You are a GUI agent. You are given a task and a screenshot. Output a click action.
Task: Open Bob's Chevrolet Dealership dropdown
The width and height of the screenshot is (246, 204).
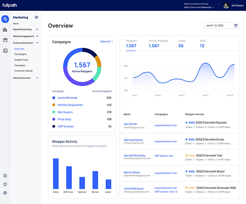[x=199, y=7]
